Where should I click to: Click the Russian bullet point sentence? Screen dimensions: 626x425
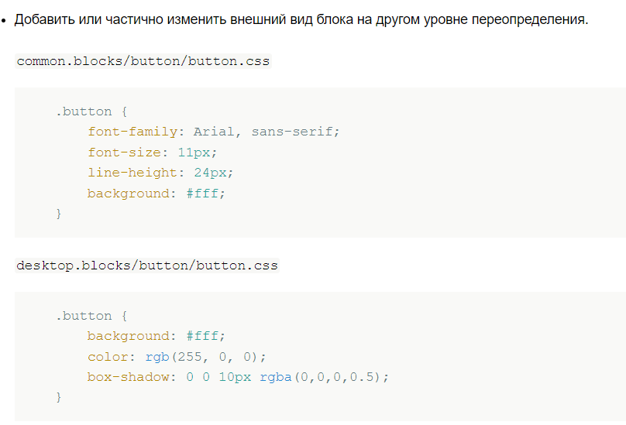coord(301,19)
